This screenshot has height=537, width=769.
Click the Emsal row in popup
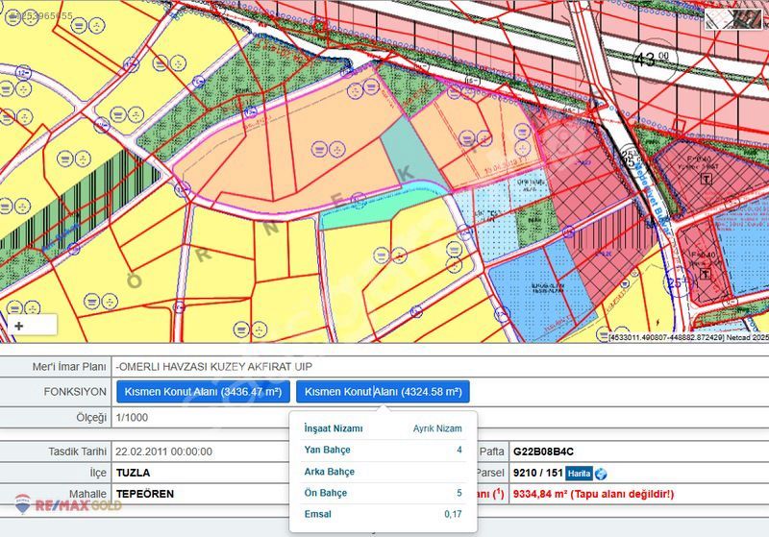tap(383, 514)
